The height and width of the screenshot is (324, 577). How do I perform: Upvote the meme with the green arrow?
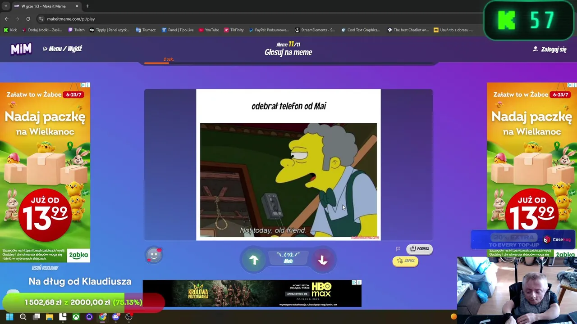[x=254, y=260]
